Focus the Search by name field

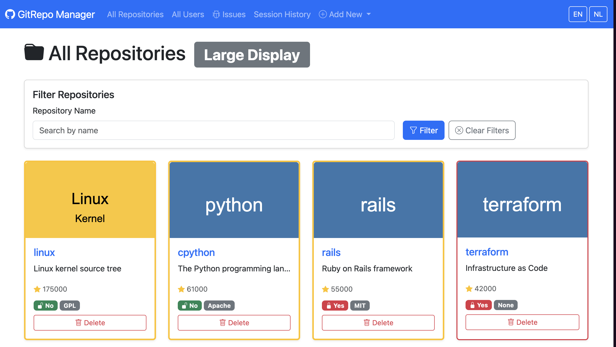[x=213, y=130]
